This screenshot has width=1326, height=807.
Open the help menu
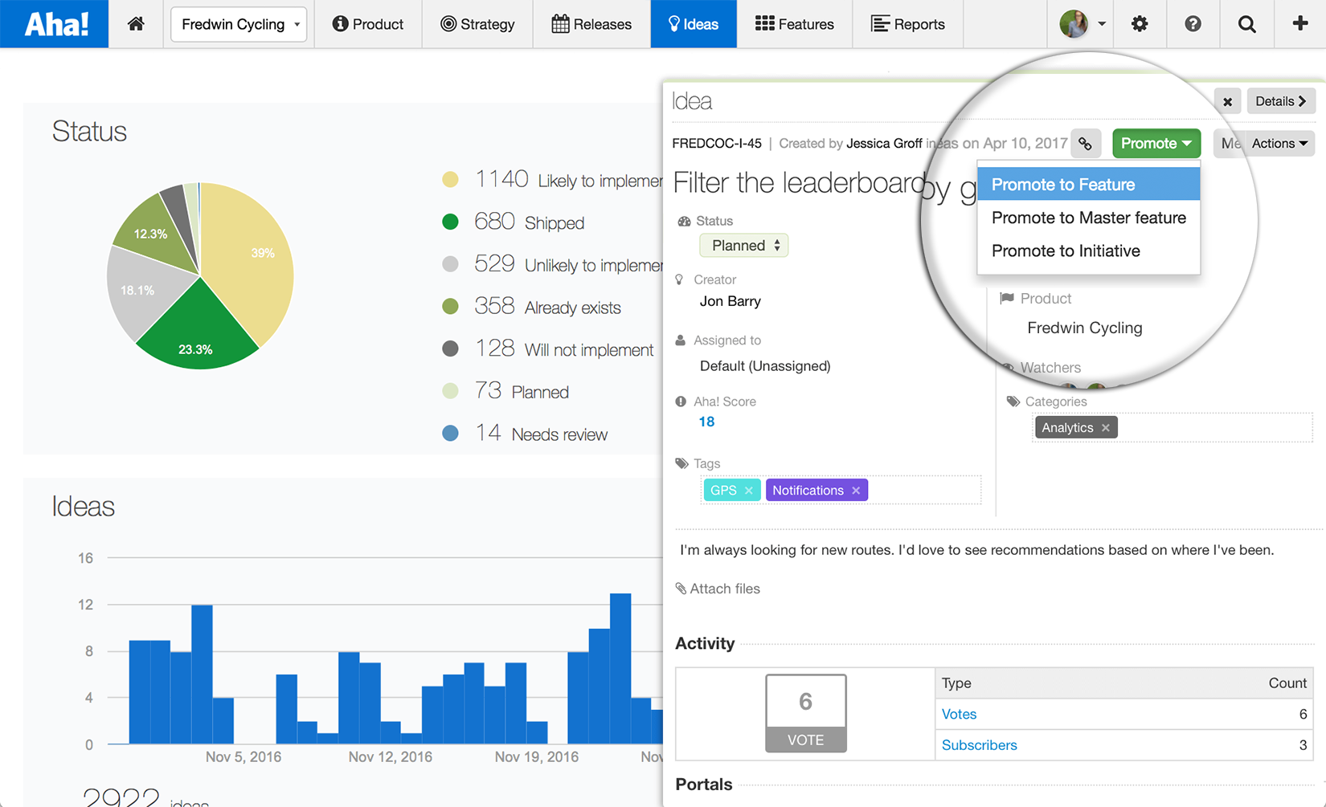1192,24
